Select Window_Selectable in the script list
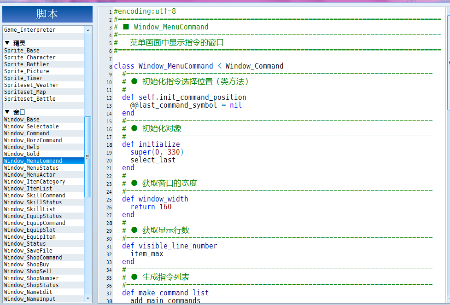Image resolution: width=450 pixels, height=305 pixels. pos(44,127)
